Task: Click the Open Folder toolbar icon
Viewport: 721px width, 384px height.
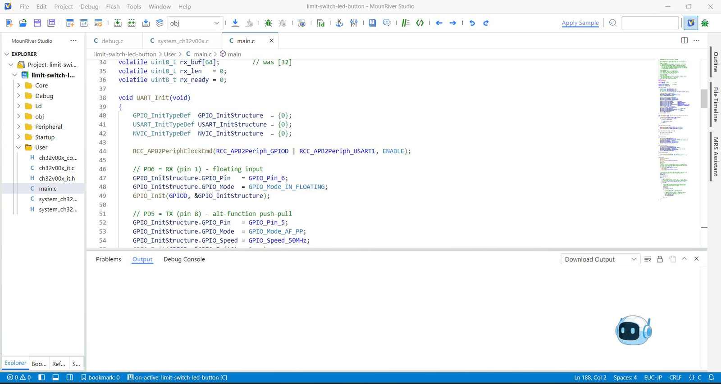Action: 23,23
